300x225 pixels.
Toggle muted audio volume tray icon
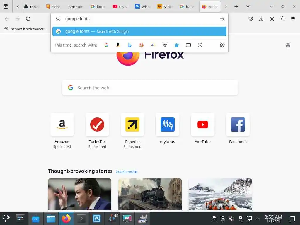coord(231,219)
